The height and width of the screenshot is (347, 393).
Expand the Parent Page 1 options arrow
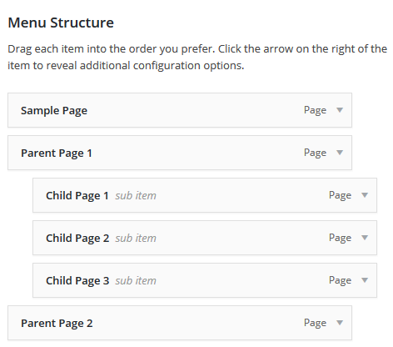[340, 153]
